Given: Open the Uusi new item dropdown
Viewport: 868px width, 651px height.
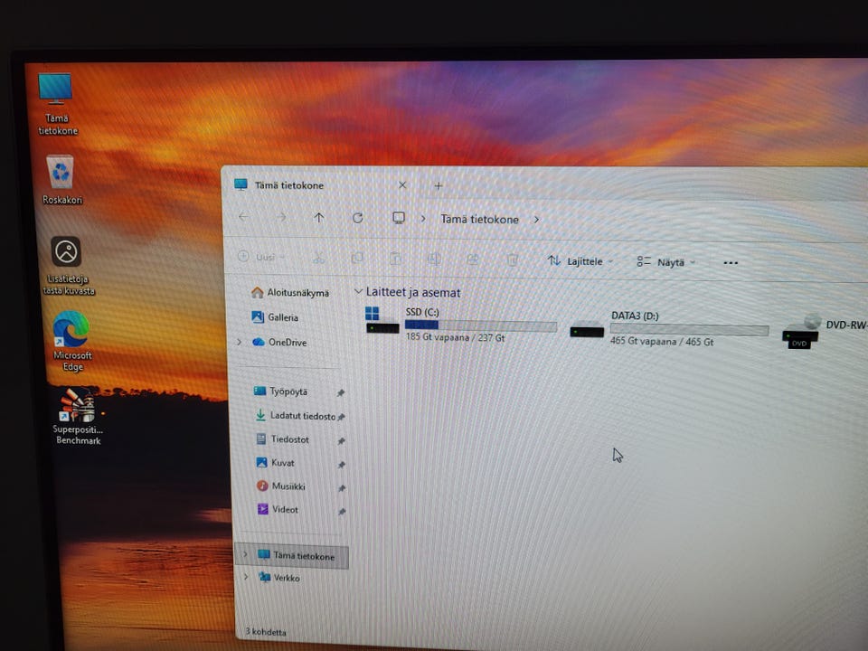Looking at the screenshot, I should pyautogui.click(x=261, y=257).
